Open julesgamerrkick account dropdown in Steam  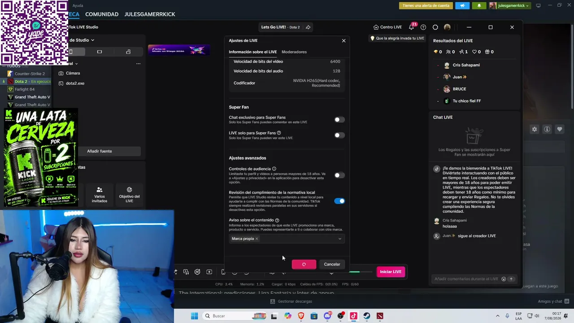click(509, 5)
